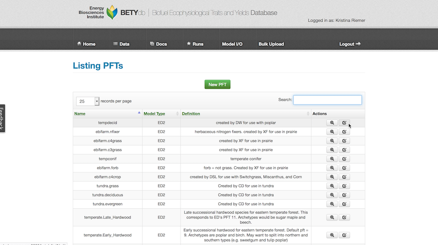This screenshot has width=438, height=245.
Task: Log out using the Logout link
Action: coord(350,44)
